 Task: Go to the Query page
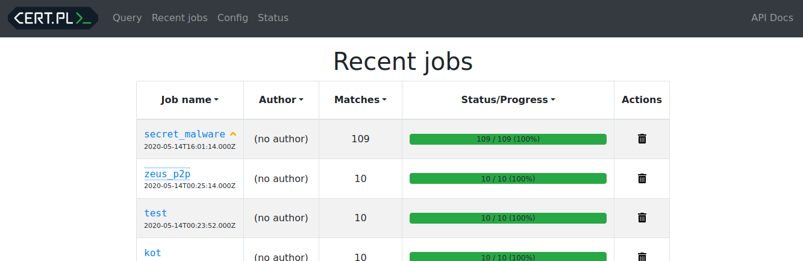127,18
